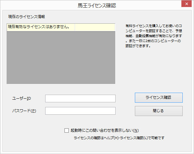194x154 pixels.
Task: Focus the パスワード text field
Action: 80,111
